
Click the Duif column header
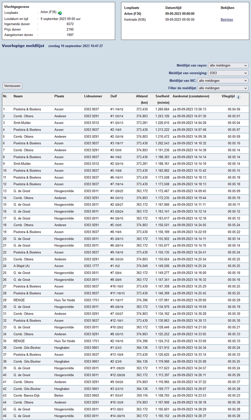click(x=114, y=96)
